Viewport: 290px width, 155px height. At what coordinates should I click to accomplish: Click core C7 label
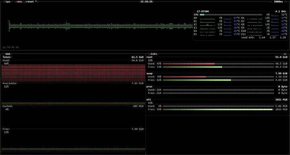point(243,21)
